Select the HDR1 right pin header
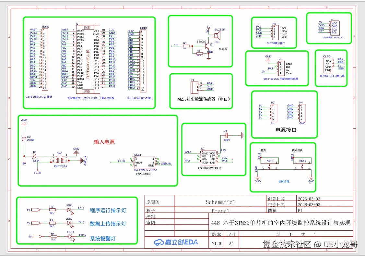 [143, 61]
